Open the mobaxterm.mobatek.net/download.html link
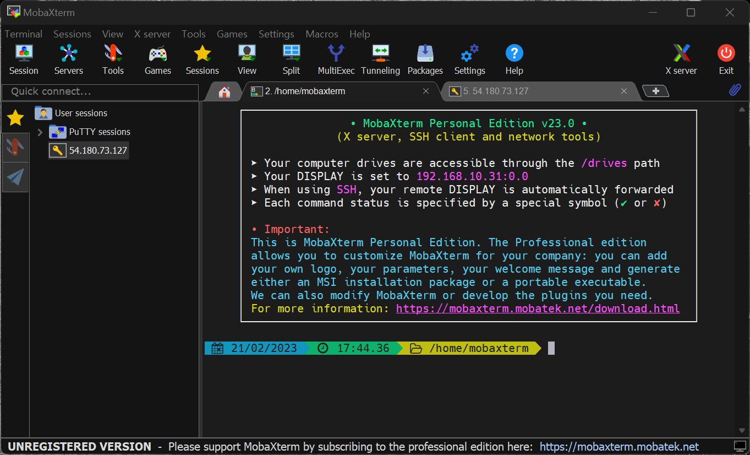This screenshot has height=455, width=750. click(538, 308)
